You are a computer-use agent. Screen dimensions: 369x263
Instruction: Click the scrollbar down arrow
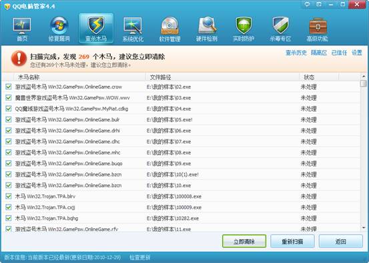364,227
